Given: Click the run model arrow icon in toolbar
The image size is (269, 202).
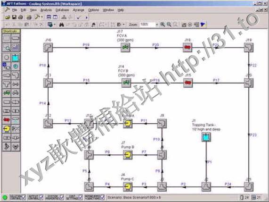Looking at the screenshot, I should tap(87, 17).
